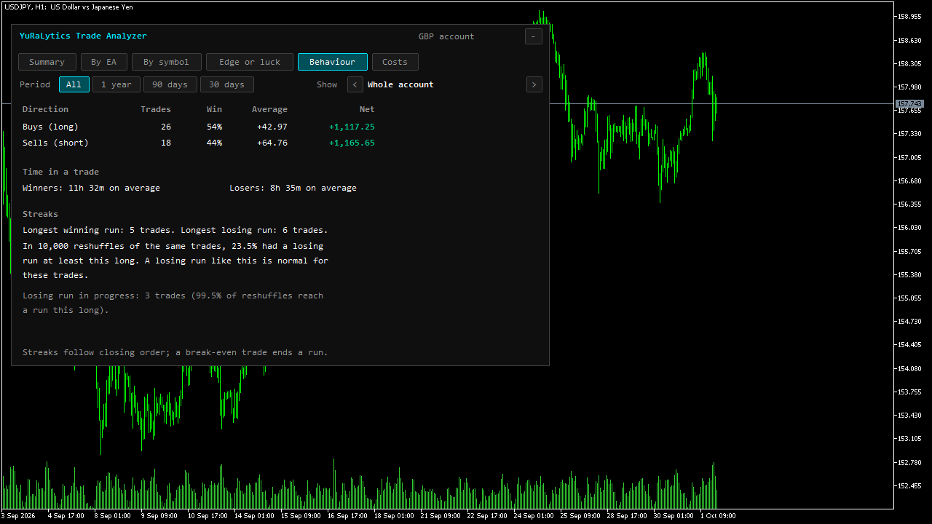Switch to the By EA tab

point(103,62)
